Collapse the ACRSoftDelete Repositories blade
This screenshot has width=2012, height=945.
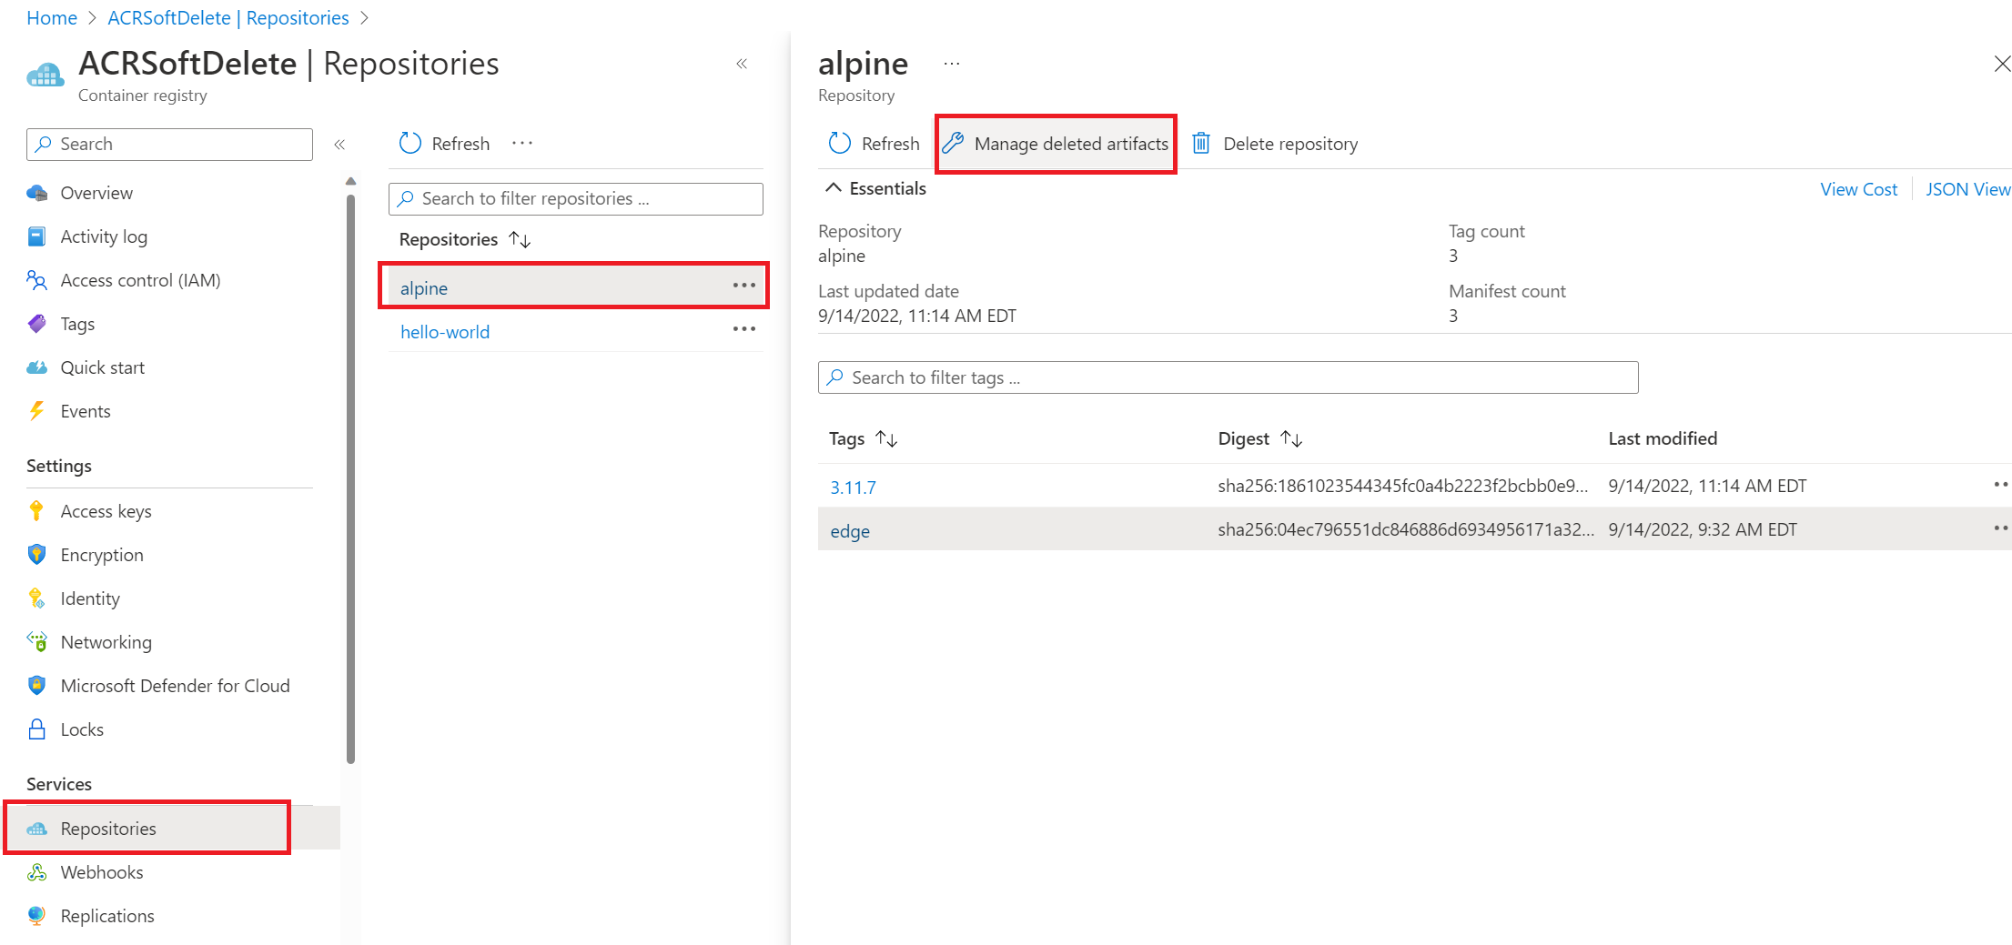coord(742,64)
